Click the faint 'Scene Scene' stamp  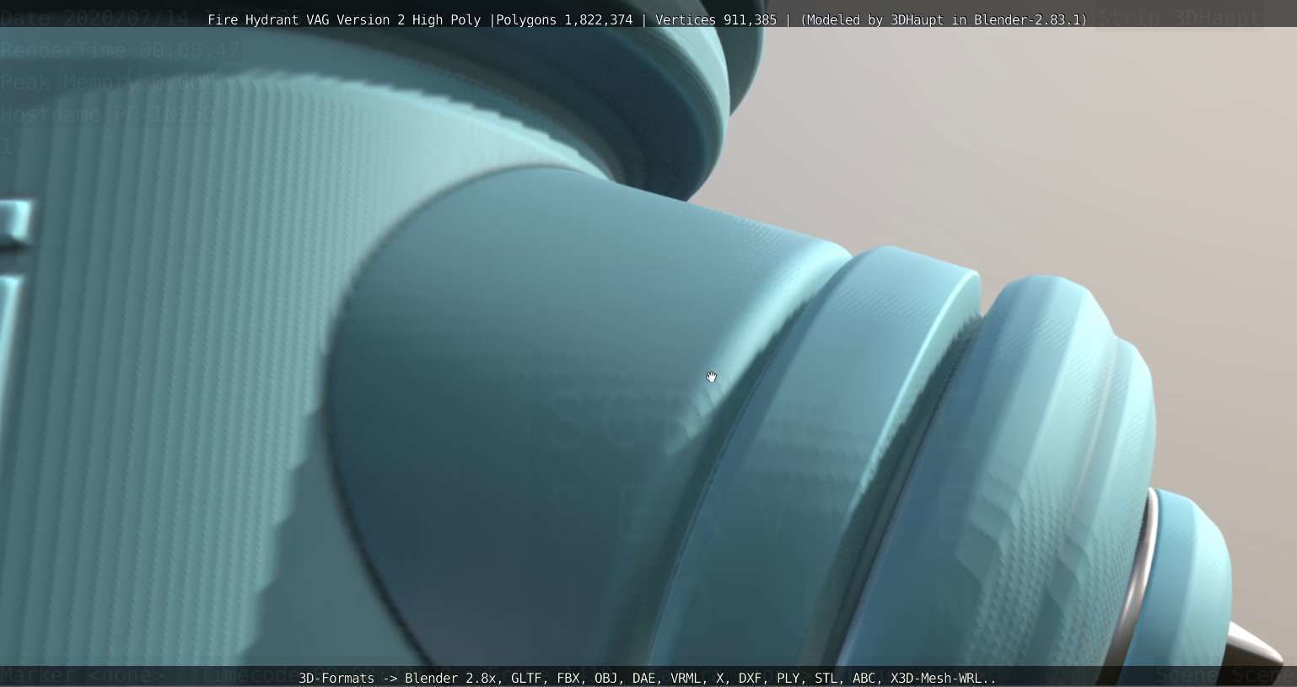pos(1225,675)
